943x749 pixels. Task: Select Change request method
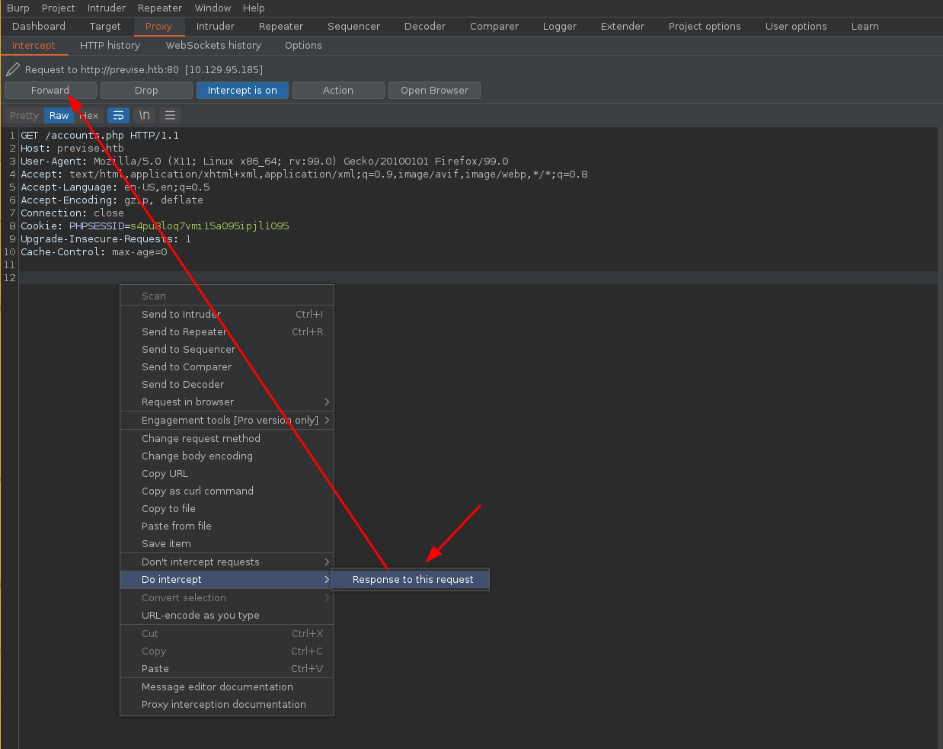tap(227, 439)
